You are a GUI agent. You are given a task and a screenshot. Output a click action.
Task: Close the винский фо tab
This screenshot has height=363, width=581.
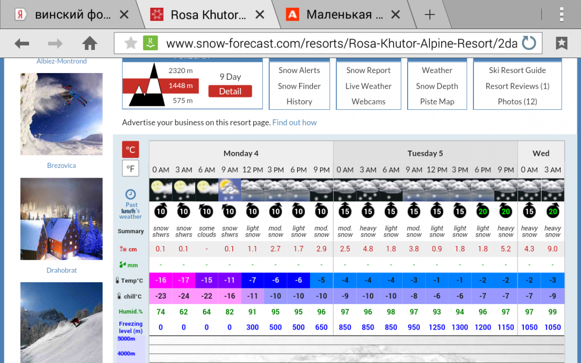[x=124, y=15]
